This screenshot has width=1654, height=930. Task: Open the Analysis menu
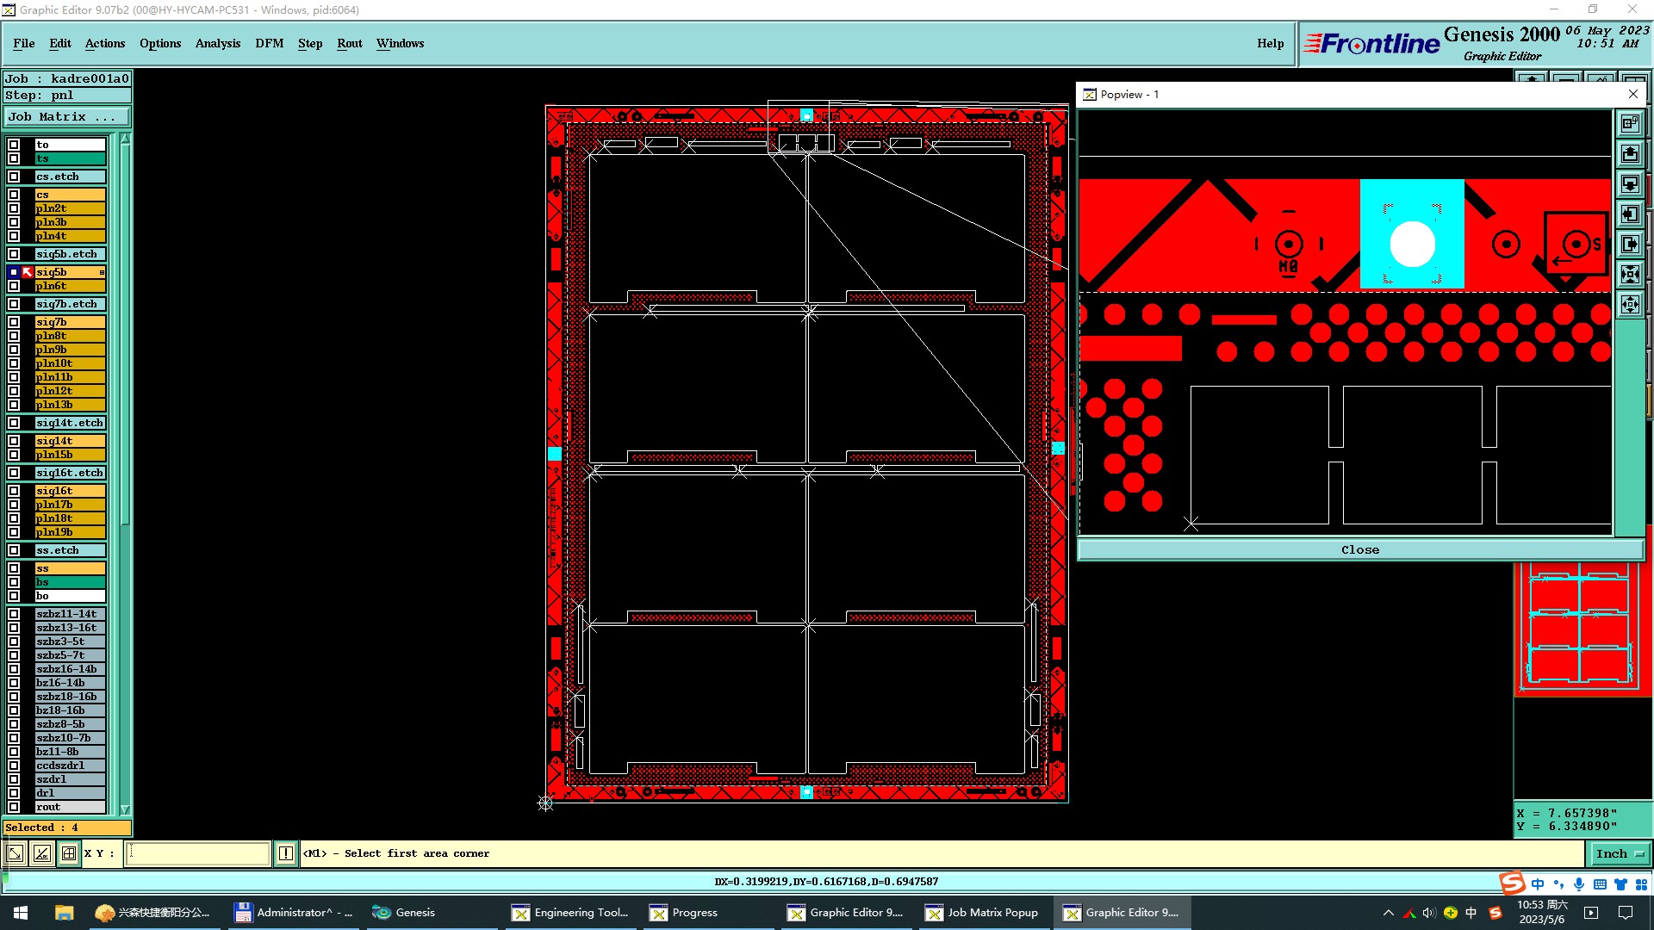tap(218, 43)
